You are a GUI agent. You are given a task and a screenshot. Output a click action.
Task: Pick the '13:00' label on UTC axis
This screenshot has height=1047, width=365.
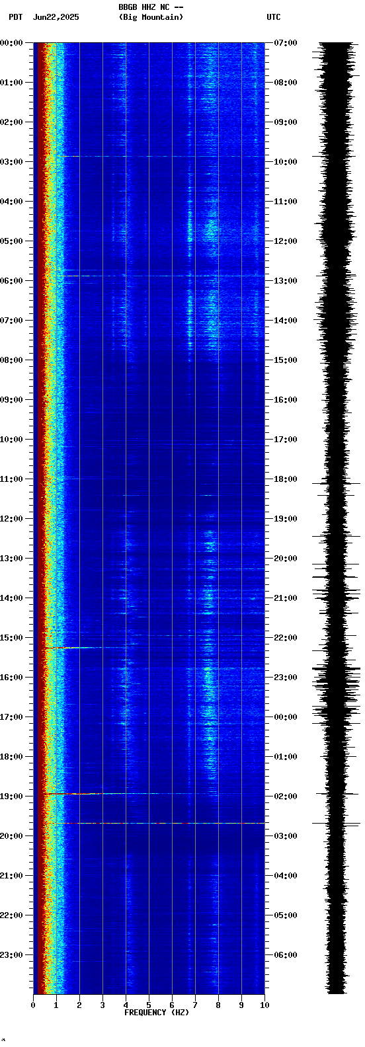286,281
